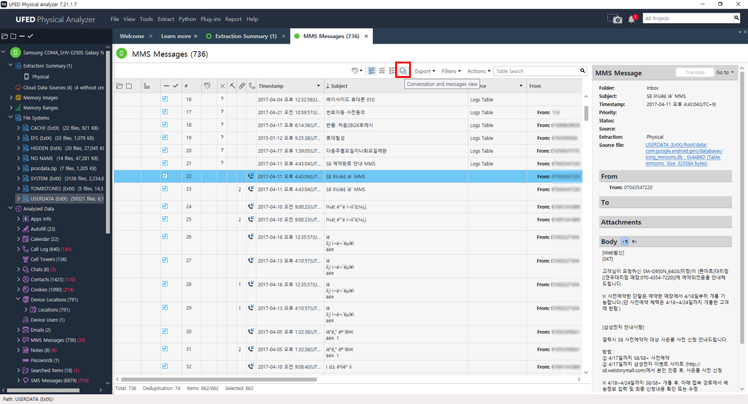Viewport: 748px width, 404px height.
Task: Click the Physical phone icon in tree
Action: tap(26, 77)
